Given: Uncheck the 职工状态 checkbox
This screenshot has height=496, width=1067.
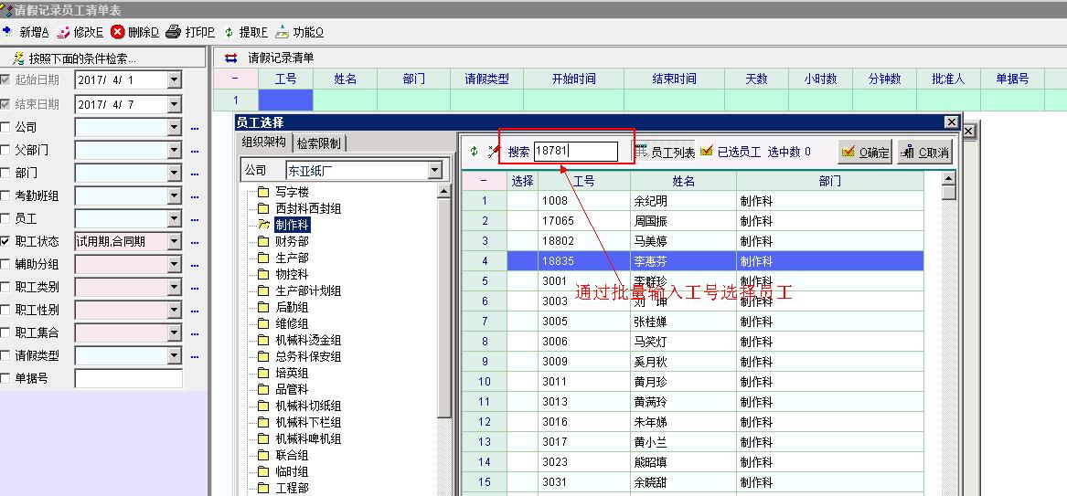Looking at the screenshot, I should (x=6, y=242).
